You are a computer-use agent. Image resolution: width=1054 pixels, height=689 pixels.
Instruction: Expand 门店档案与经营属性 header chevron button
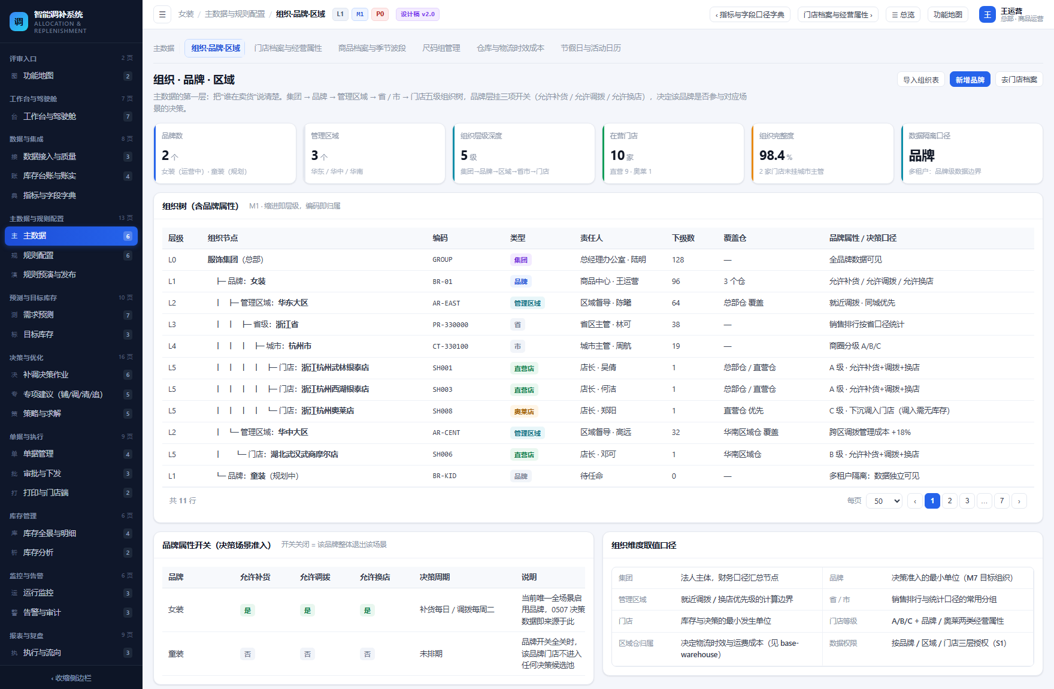pyautogui.click(x=838, y=14)
